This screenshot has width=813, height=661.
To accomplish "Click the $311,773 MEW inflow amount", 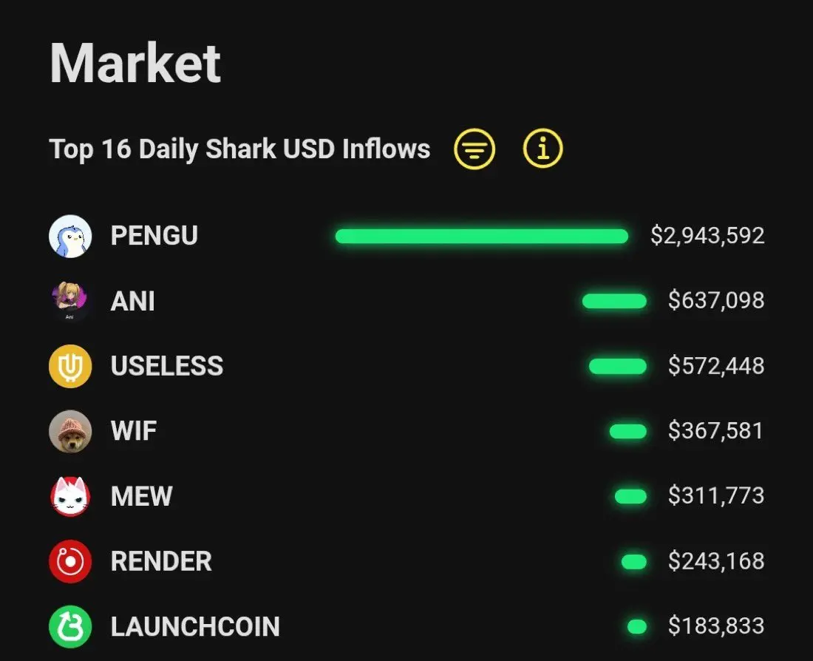I will [x=716, y=495].
